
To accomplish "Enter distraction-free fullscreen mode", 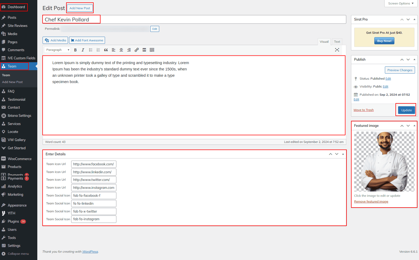I will point(337,50).
